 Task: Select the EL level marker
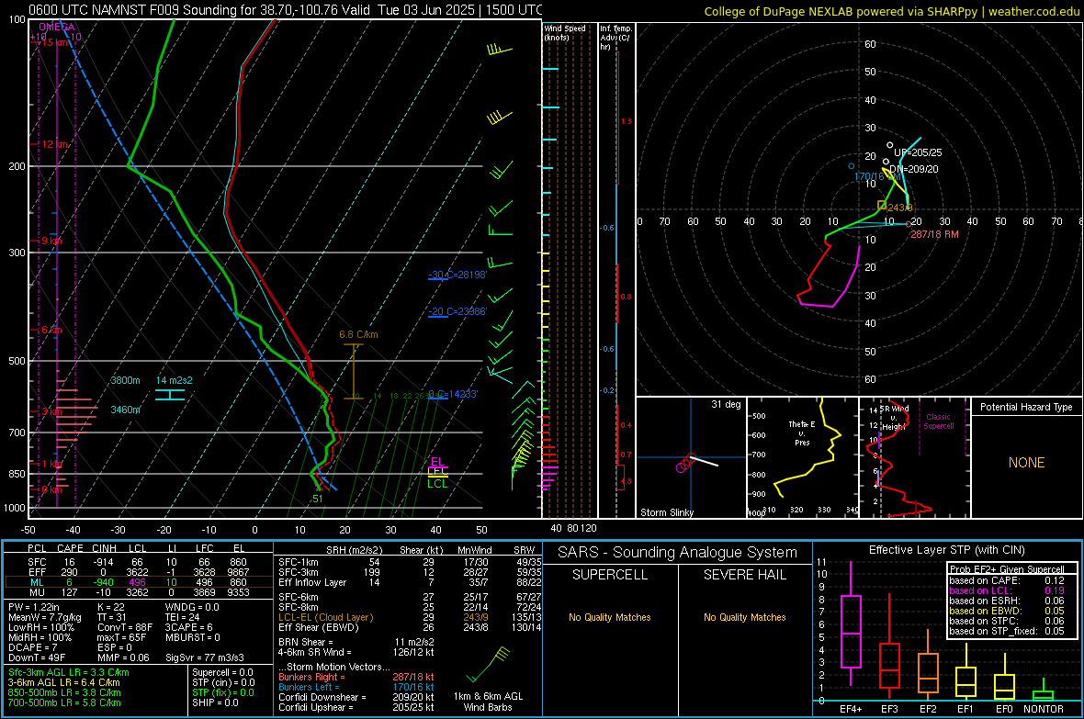(x=437, y=462)
